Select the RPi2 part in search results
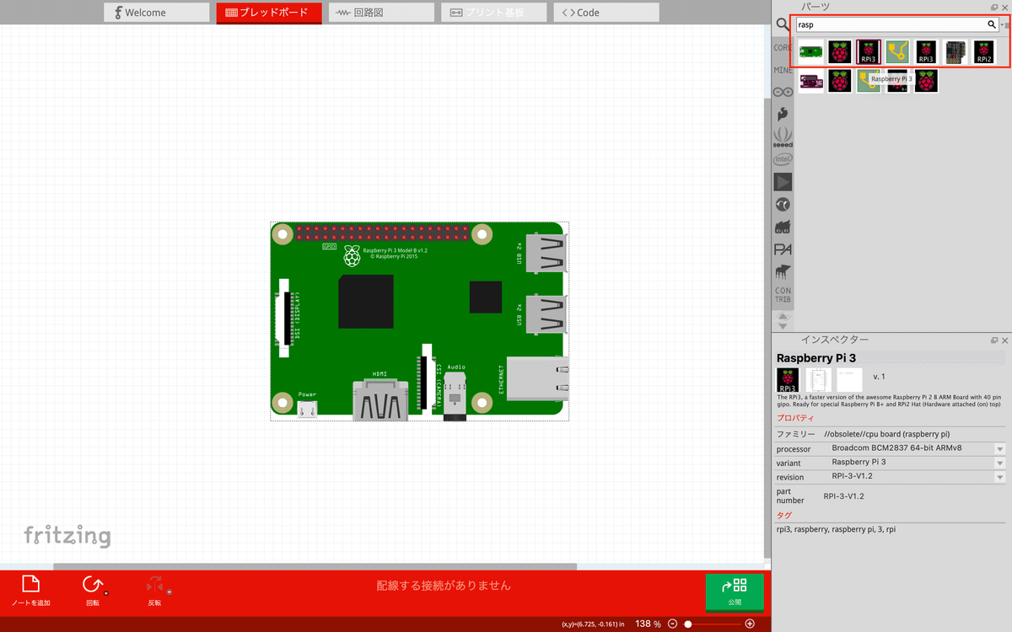 (x=983, y=52)
